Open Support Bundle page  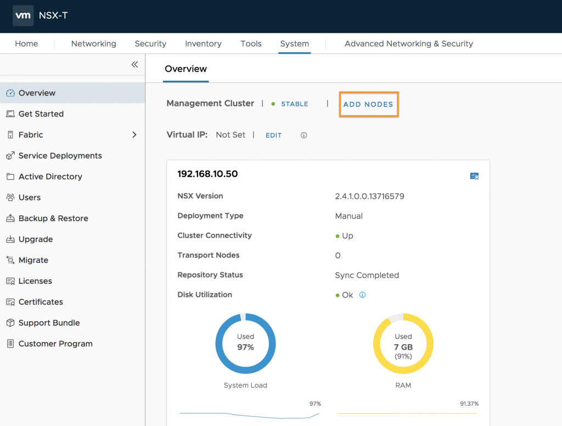point(72,323)
